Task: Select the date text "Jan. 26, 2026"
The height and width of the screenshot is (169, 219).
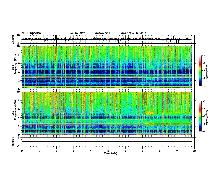Action: click(77, 33)
